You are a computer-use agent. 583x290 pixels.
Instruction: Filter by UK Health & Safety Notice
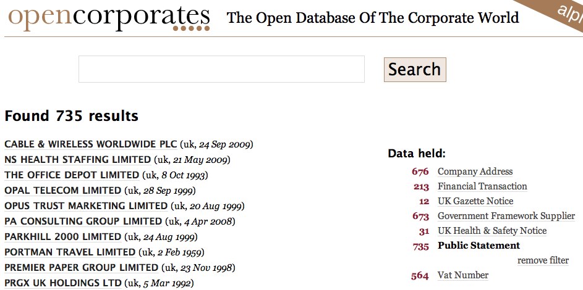click(492, 231)
